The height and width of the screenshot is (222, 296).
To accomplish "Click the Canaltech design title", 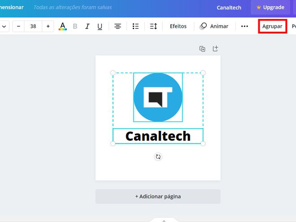I will [229, 8].
